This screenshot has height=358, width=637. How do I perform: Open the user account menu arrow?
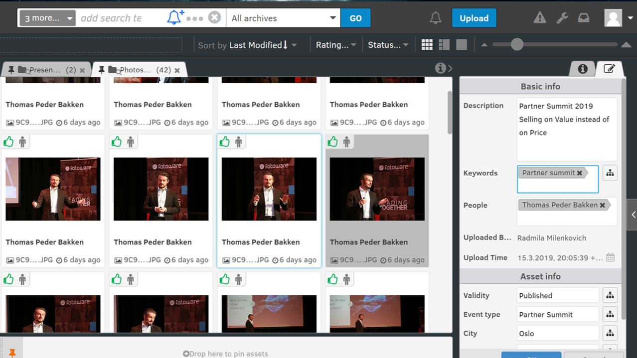click(630, 18)
